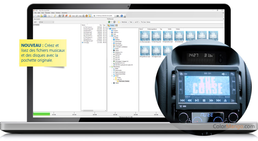Click the Copy disc toolbar button
This screenshot has width=258, height=141.
(79, 16)
